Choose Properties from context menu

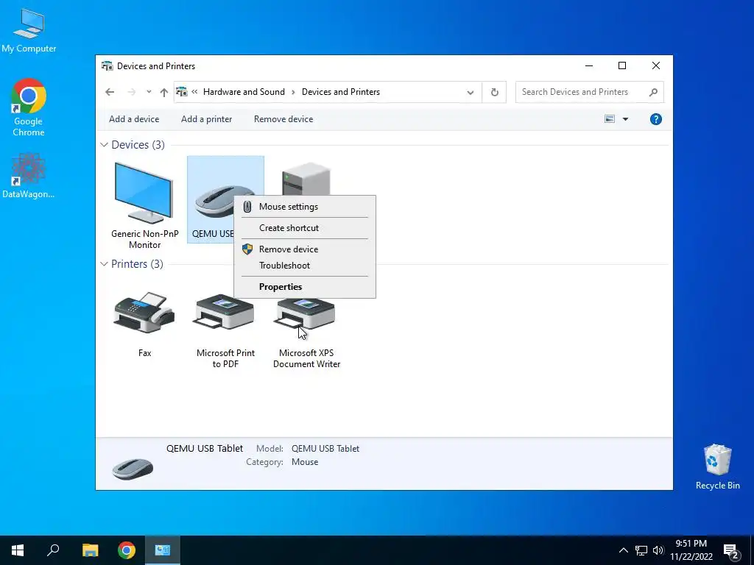[304, 286]
